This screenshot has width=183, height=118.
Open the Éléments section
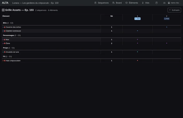(131, 3)
